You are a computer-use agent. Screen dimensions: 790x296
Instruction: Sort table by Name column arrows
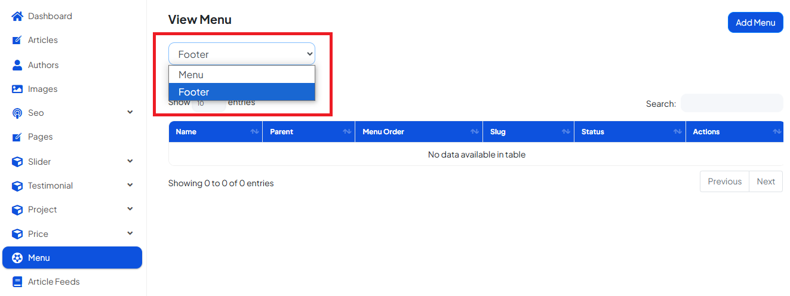point(254,132)
